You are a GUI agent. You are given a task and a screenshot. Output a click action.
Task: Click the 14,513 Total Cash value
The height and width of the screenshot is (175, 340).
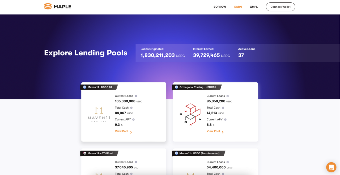tap(212, 113)
